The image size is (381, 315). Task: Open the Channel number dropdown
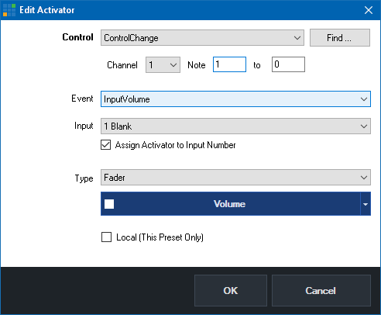click(x=163, y=64)
